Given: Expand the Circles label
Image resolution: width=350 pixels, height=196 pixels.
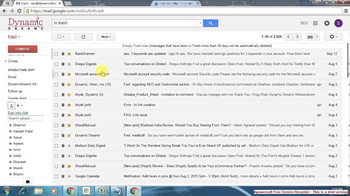Looking at the screenshot, I should [x=5, y=61].
